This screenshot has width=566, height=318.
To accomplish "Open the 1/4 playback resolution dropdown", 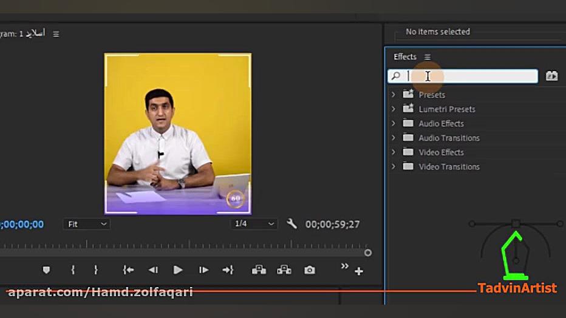I will [x=254, y=224].
